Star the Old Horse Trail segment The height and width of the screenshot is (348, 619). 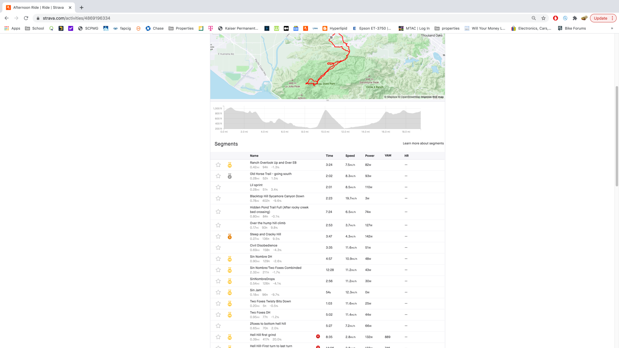click(x=218, y=176)
